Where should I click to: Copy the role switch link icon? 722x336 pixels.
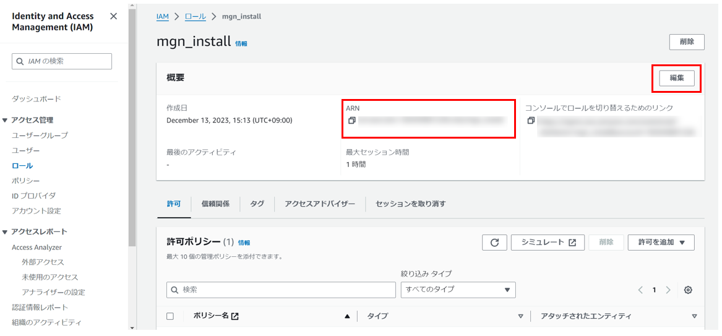point(531,121)
